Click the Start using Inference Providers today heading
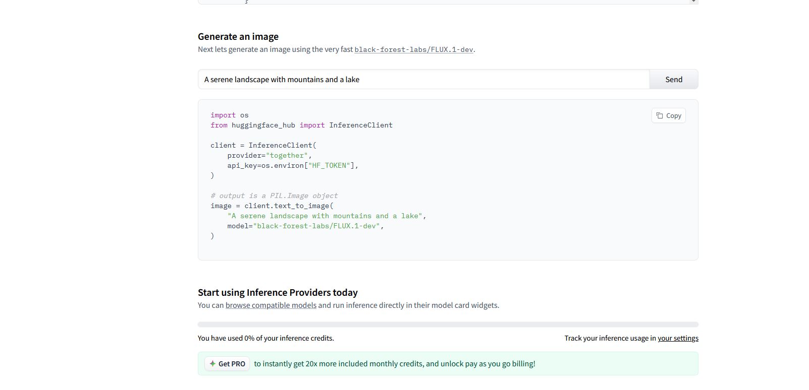 tap(278, 293)
